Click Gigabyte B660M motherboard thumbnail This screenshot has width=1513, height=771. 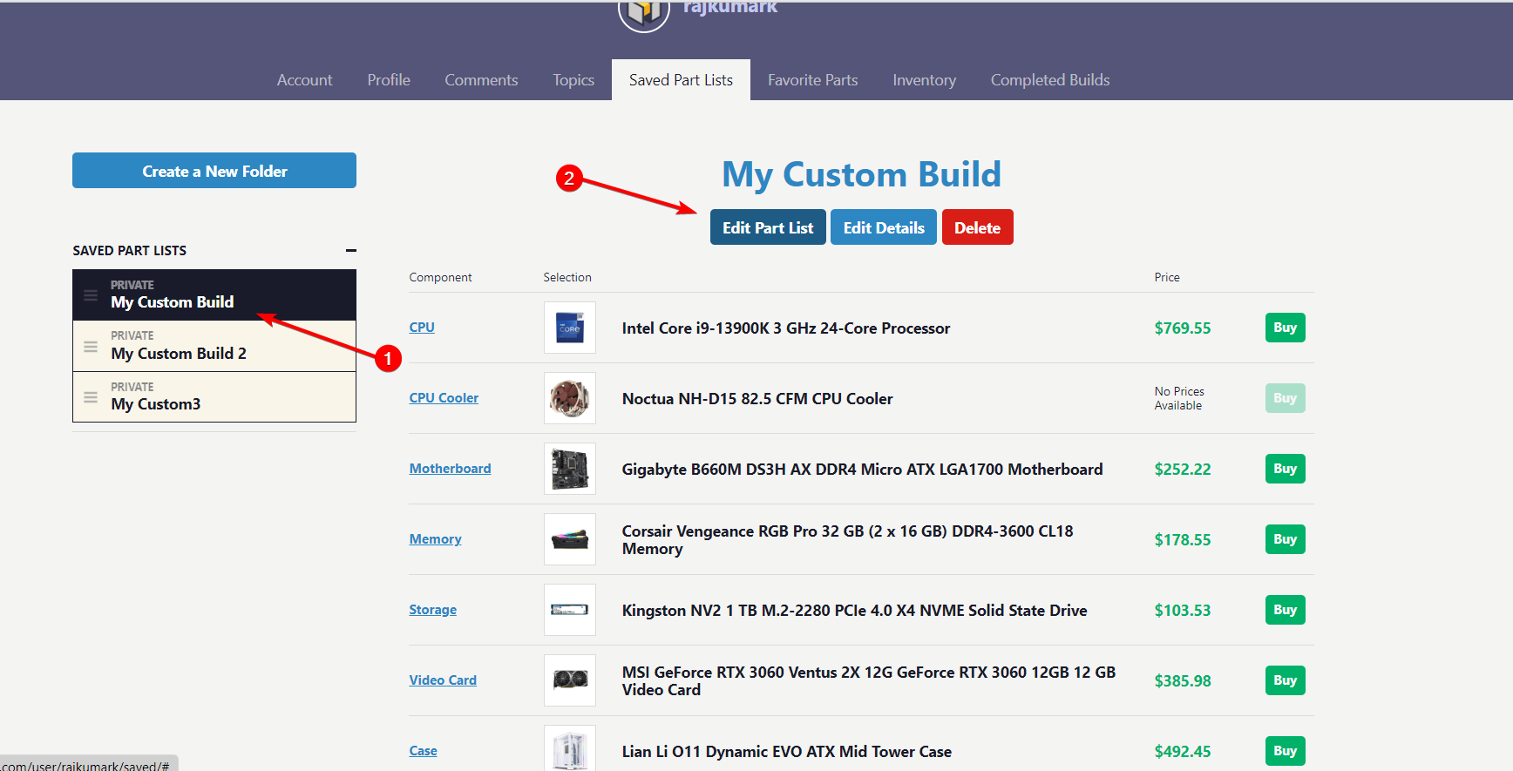click(570, 469)
